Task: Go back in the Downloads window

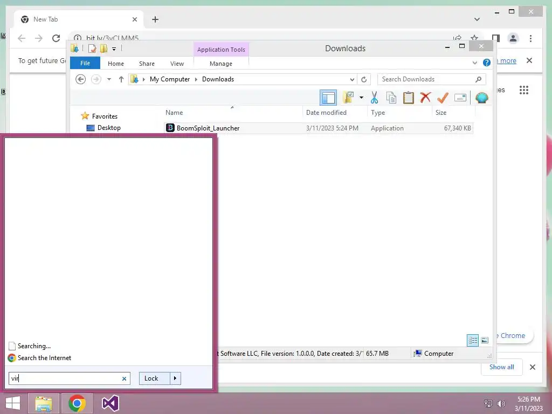Action: 81,79
